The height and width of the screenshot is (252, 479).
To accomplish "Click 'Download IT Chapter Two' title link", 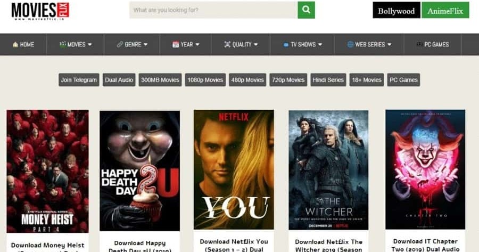I will (425, 245).
